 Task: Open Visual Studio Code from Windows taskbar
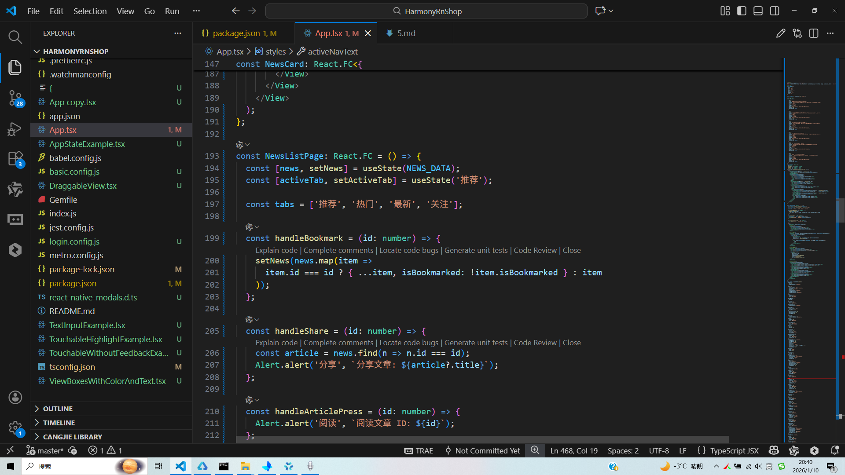(181, 466)
